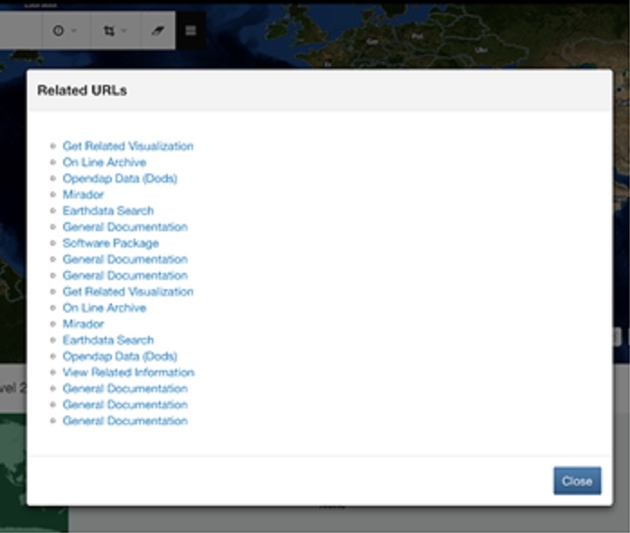Click On Line Archive link directly above Mirador
This screenshot has height=533, width=630.
coord(104,308)
